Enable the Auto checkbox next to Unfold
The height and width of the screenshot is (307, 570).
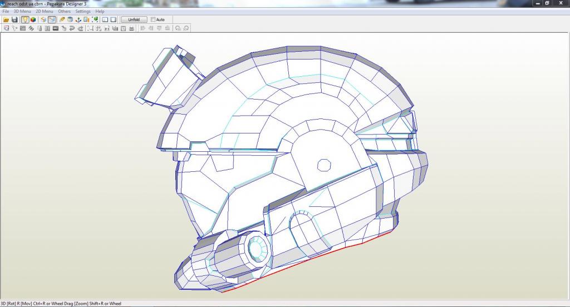pyautogui.click(x=154, y=19)
